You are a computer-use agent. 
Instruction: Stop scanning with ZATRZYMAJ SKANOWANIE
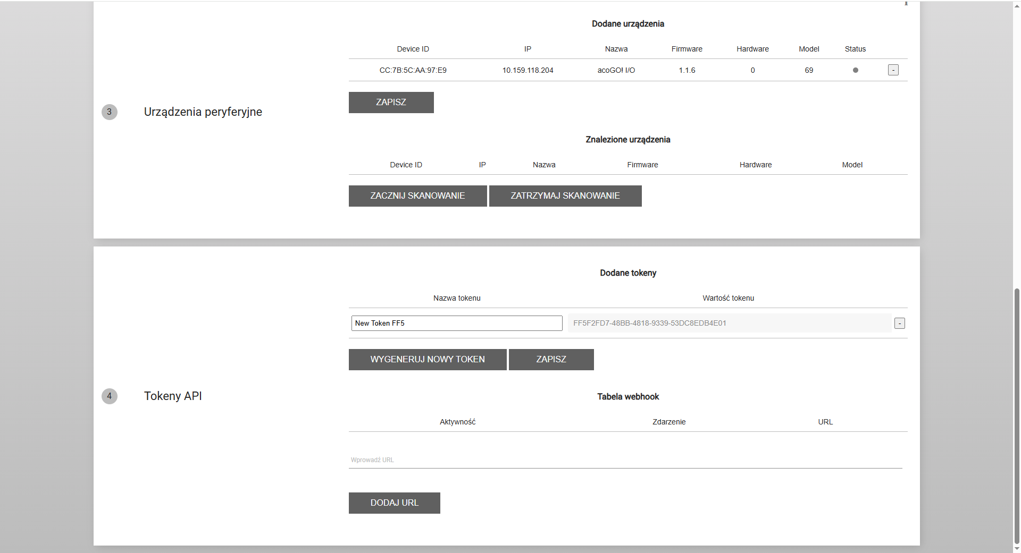coord(565,196)
